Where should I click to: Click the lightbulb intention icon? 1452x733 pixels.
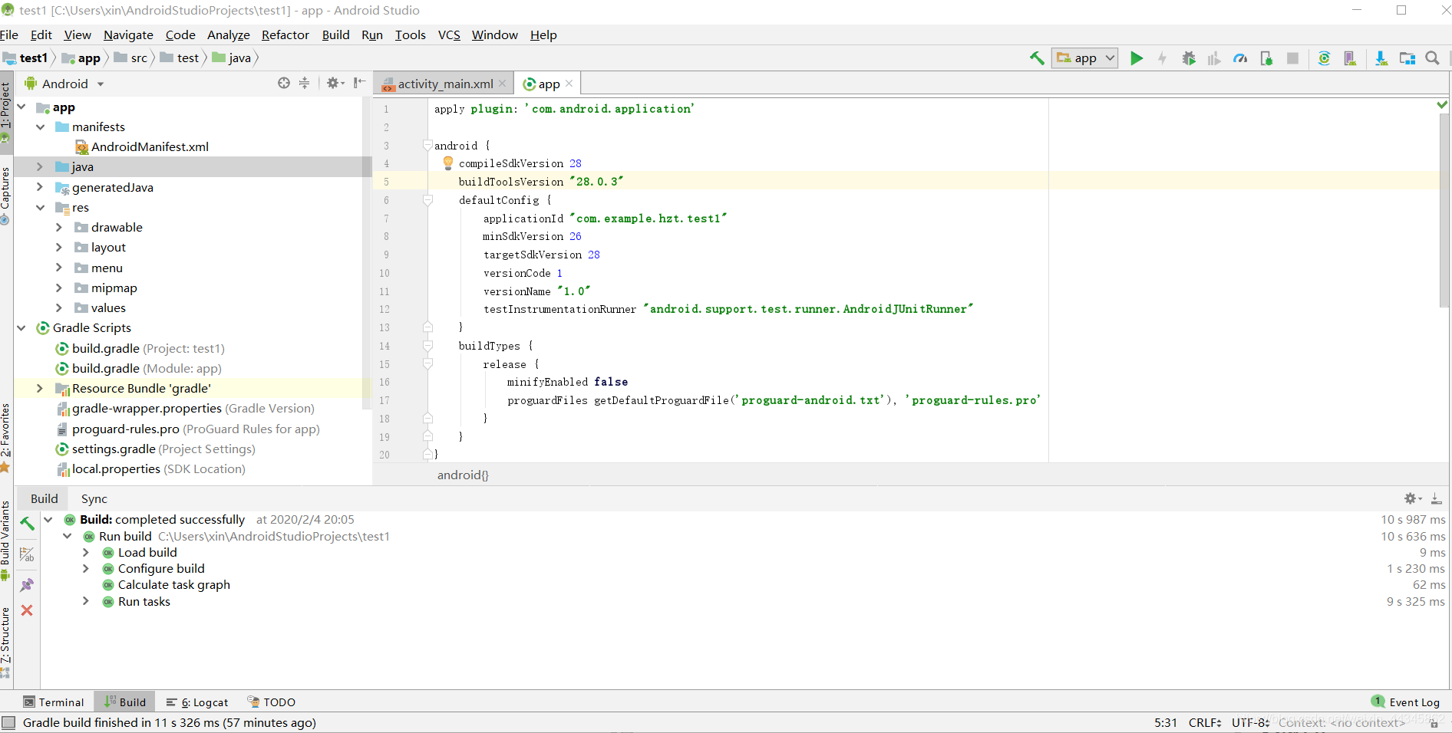point(448,163)
